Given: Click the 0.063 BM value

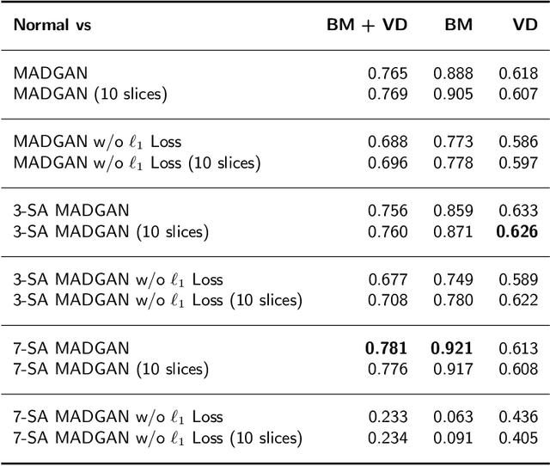Looking at the screenshot, I should pos(453,417).
